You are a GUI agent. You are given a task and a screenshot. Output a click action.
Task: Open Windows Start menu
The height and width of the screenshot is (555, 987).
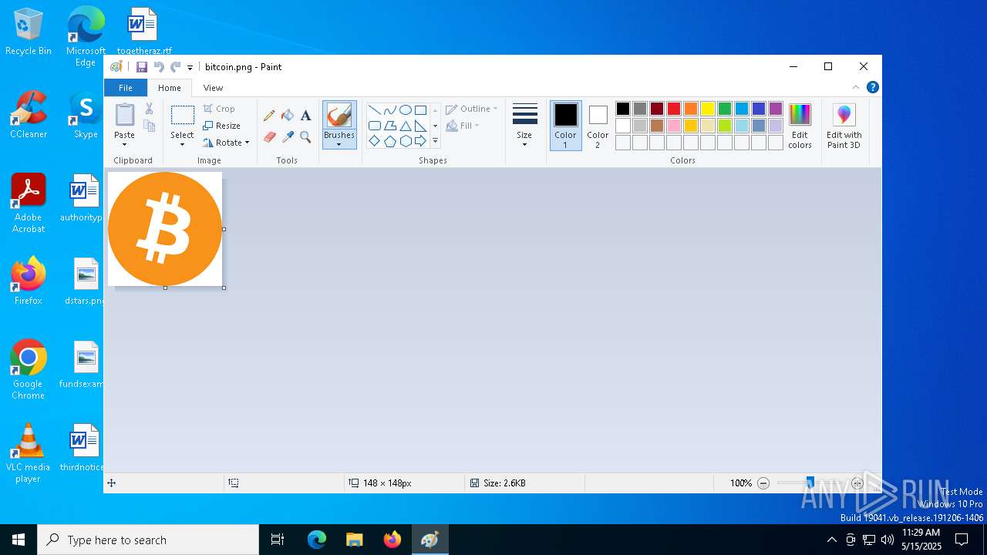19,540
